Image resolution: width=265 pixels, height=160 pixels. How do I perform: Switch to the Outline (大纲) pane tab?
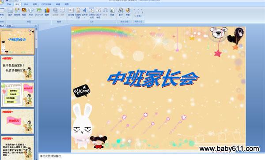tap(9, 26)
